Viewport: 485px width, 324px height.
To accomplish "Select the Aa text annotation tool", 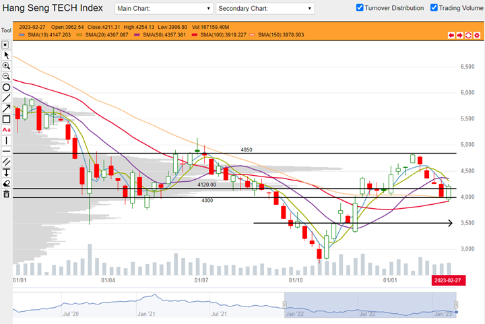I will (x=6, y=130).
